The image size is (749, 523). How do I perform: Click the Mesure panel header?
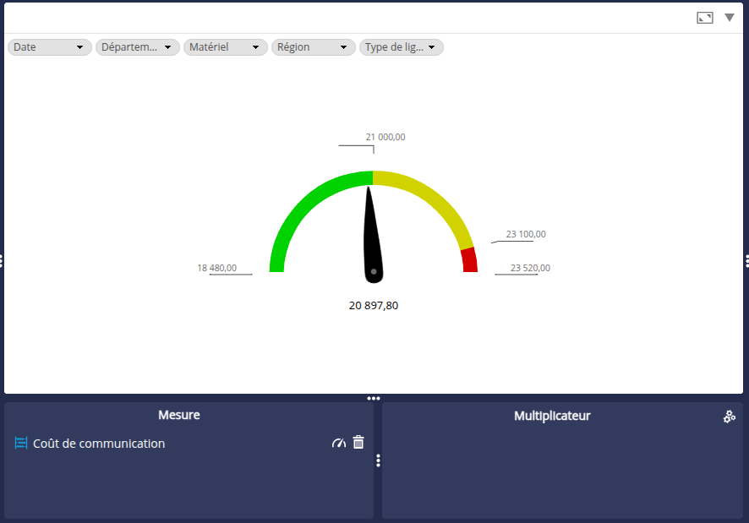(x=179, y=415)
